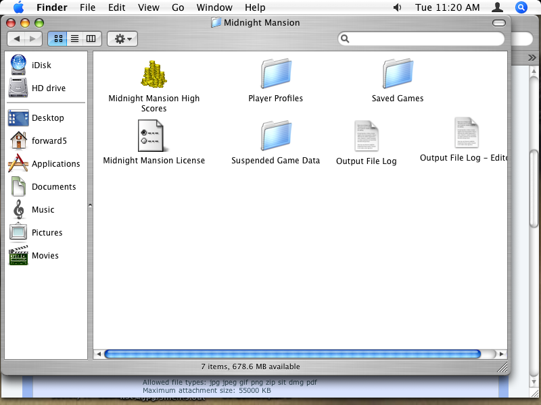Open the Apple menu
This screenshot has height=405, width=541.
[18, 7]
